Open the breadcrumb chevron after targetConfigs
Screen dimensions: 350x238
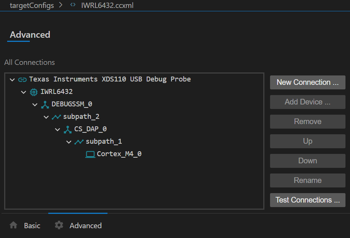[60, 5]
